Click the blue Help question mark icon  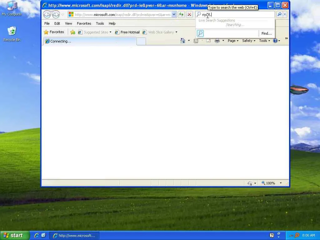coord(275,41)
